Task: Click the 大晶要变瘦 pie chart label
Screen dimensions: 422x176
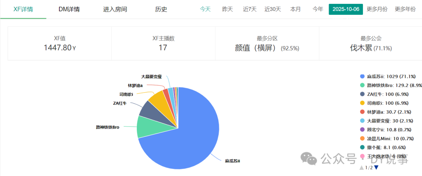Action: [x=152, y=76]
